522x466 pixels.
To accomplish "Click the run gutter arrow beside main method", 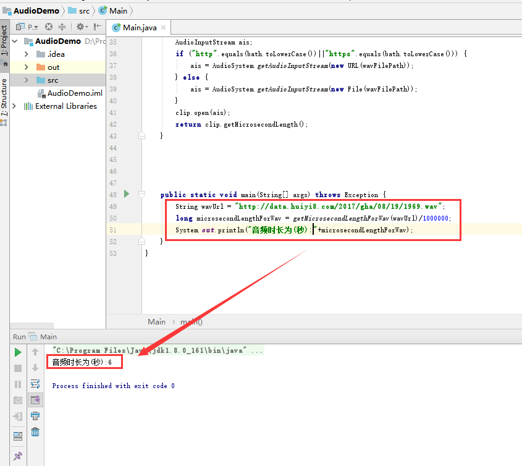I will [x=127, y=194].
